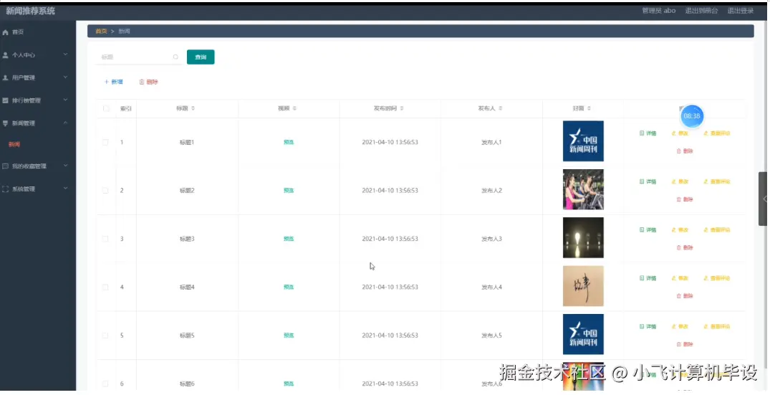Click the icon beside 系统管理
Screen dimensions: 770x395
(6, 189)
